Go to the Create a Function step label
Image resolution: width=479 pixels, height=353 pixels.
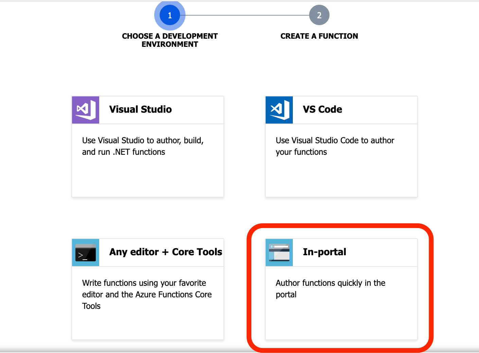(319, 36)
